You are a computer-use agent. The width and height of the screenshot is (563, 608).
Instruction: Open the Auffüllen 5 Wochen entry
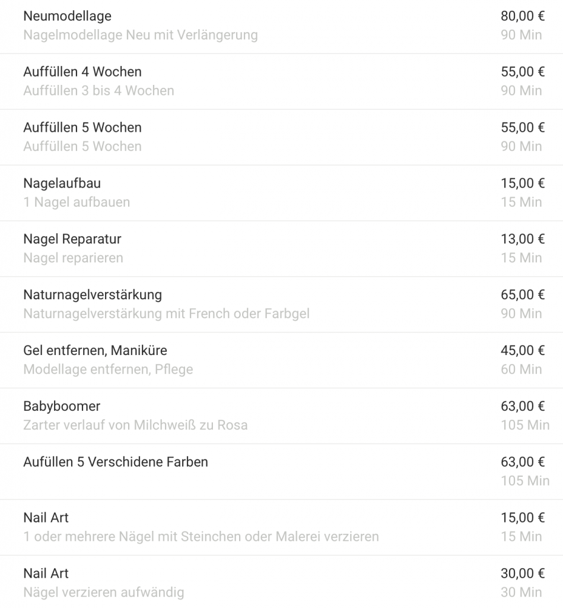(x=82, y=128)
